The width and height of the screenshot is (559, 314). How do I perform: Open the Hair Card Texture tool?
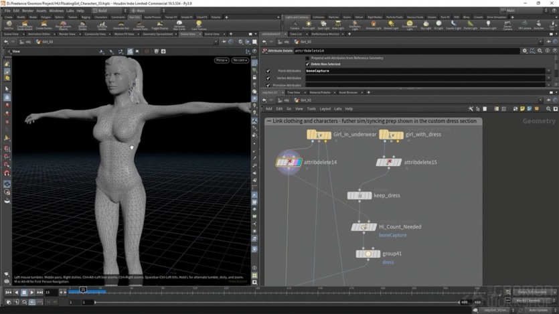pos(199,25)
